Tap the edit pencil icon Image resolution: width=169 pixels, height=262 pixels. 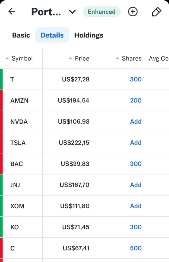(x=156, y=12)
